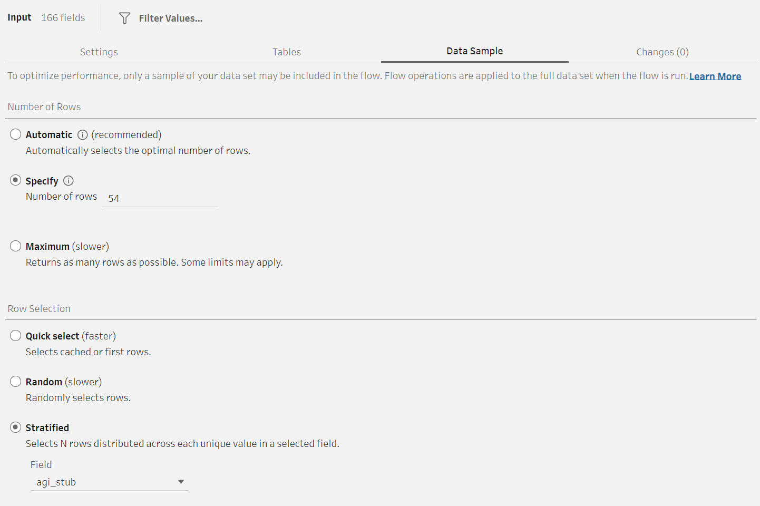The height and width of the screenshot is (506, 760).
Task: Click the Filter Values button text
Action: coord(170,18)
